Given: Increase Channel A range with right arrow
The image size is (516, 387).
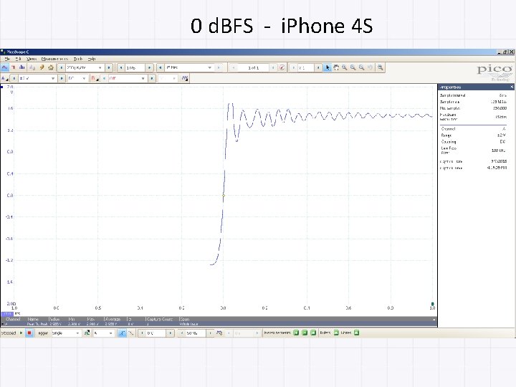Looking at the screenshot, I should coord(62,78).
